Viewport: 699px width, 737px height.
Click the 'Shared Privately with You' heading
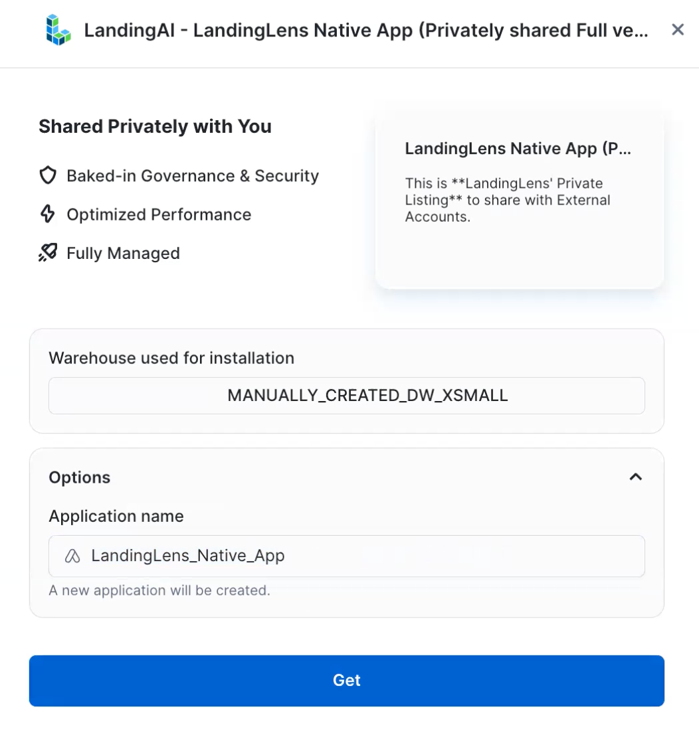coord(155,126)
